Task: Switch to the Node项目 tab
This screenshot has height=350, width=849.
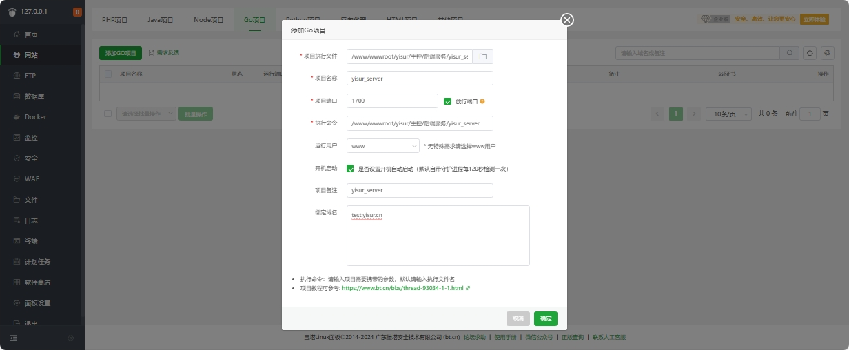Action: pos(209,20)
